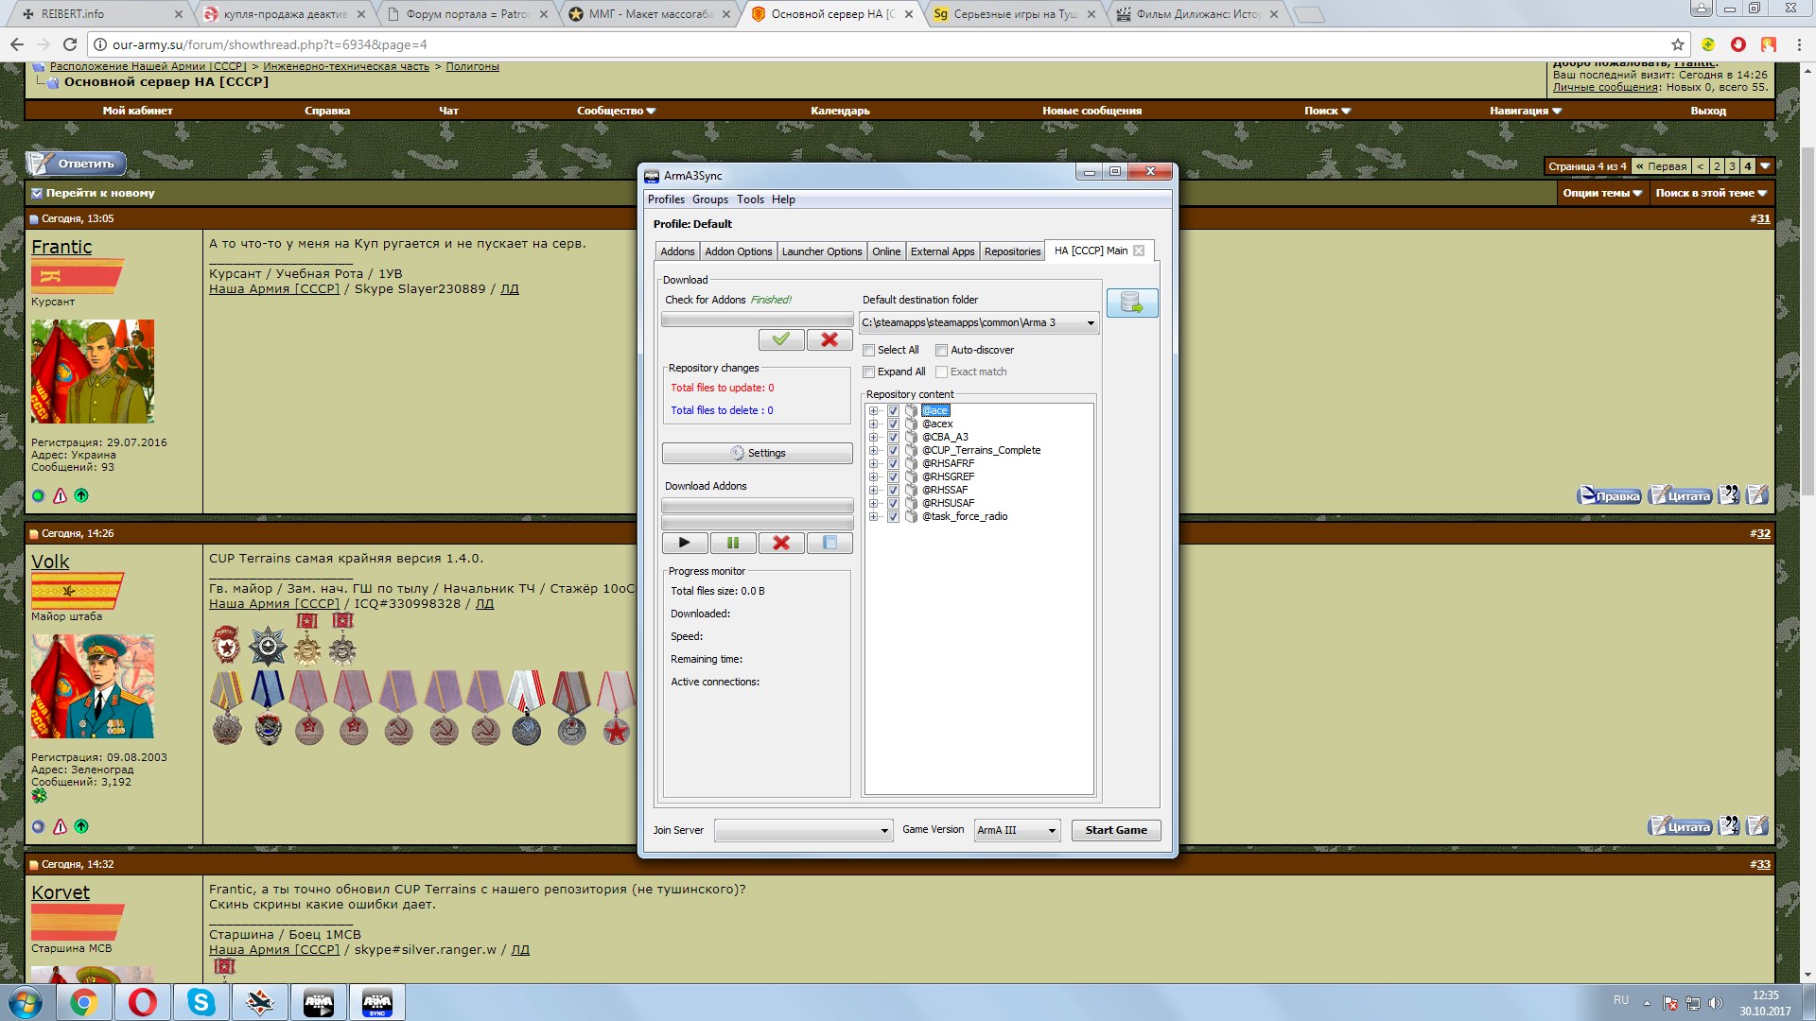Image resolution: width=1816 pixels, height=1021 pixels.
Task: Expand the @ace tree node
Action: pyautogui.click(x=874, y=410)
